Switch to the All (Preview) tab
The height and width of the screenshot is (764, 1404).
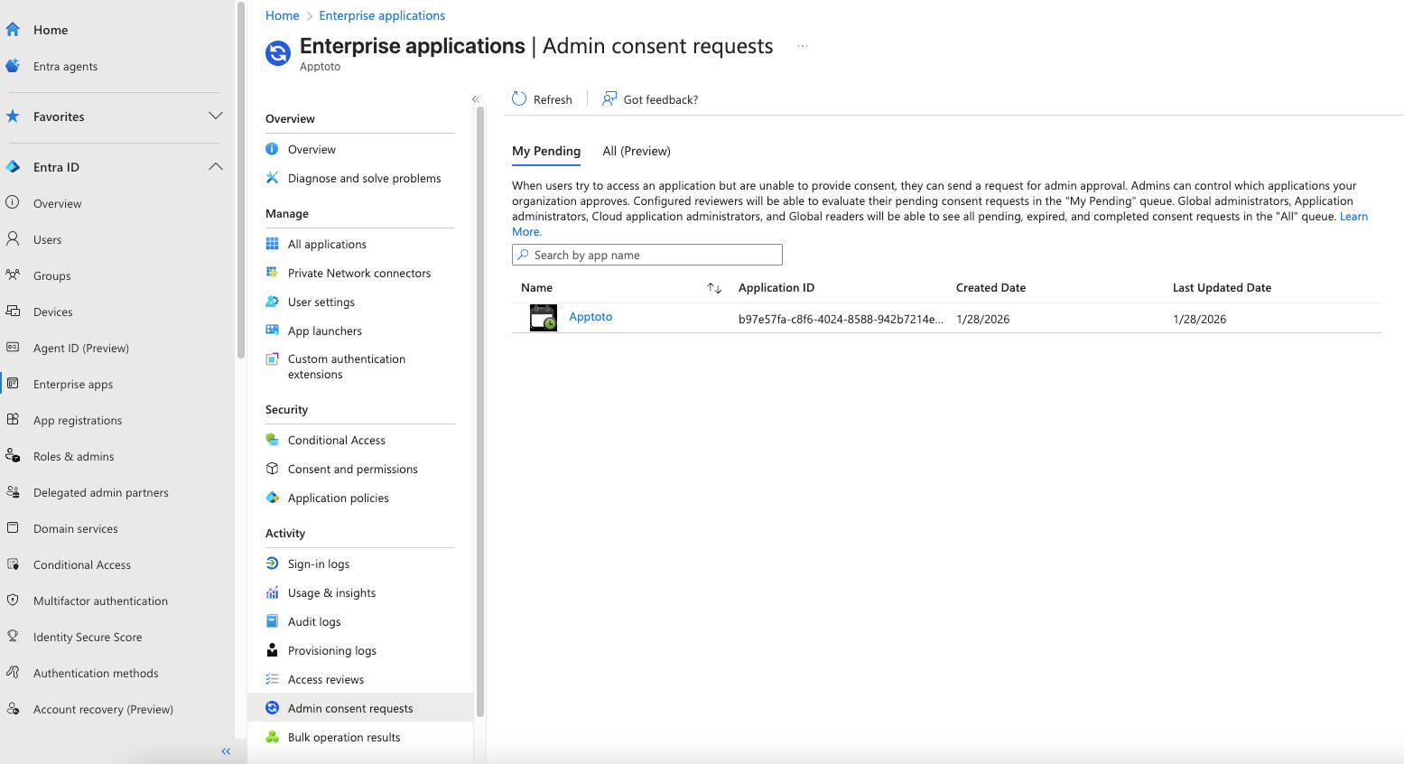pyautogui.click(x=636, y=151)
